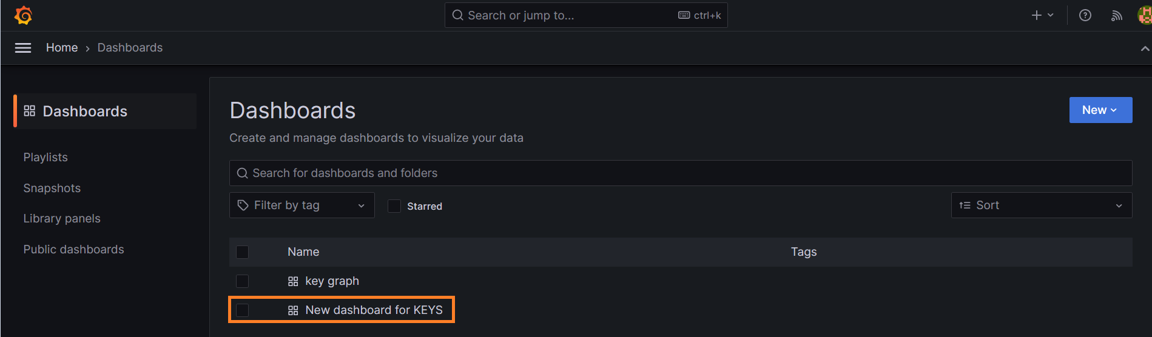Go to Playlists in the sidebar
Viewport: 1152px width, 337px height.
click(x=45, y=158)
